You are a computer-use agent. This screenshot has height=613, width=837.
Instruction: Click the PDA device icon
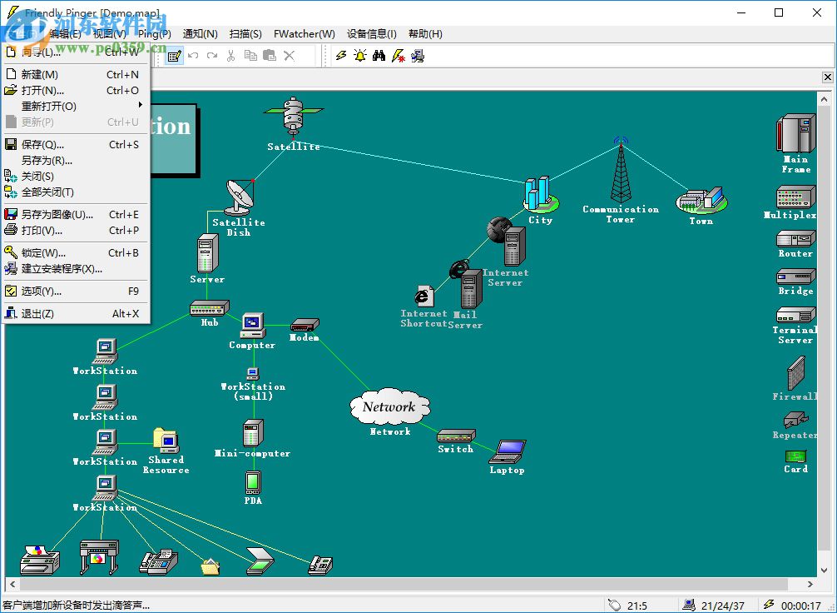[x=253, y=483]
